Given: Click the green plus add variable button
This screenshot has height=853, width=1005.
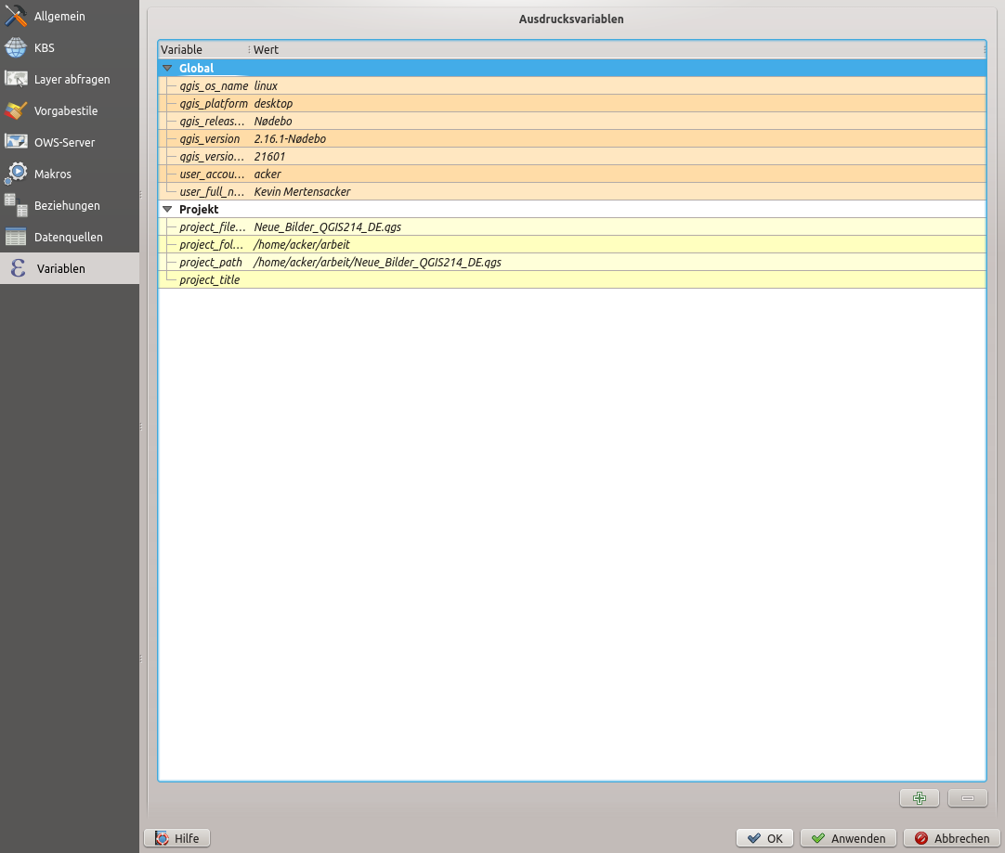Looking at the screenshot, I should 920,798.
